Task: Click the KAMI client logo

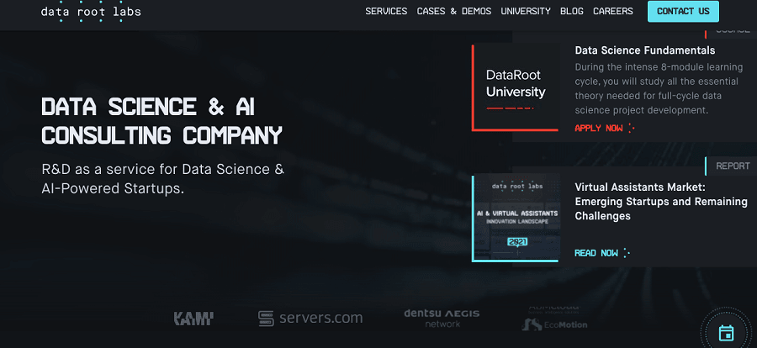Action: [193, 319]
